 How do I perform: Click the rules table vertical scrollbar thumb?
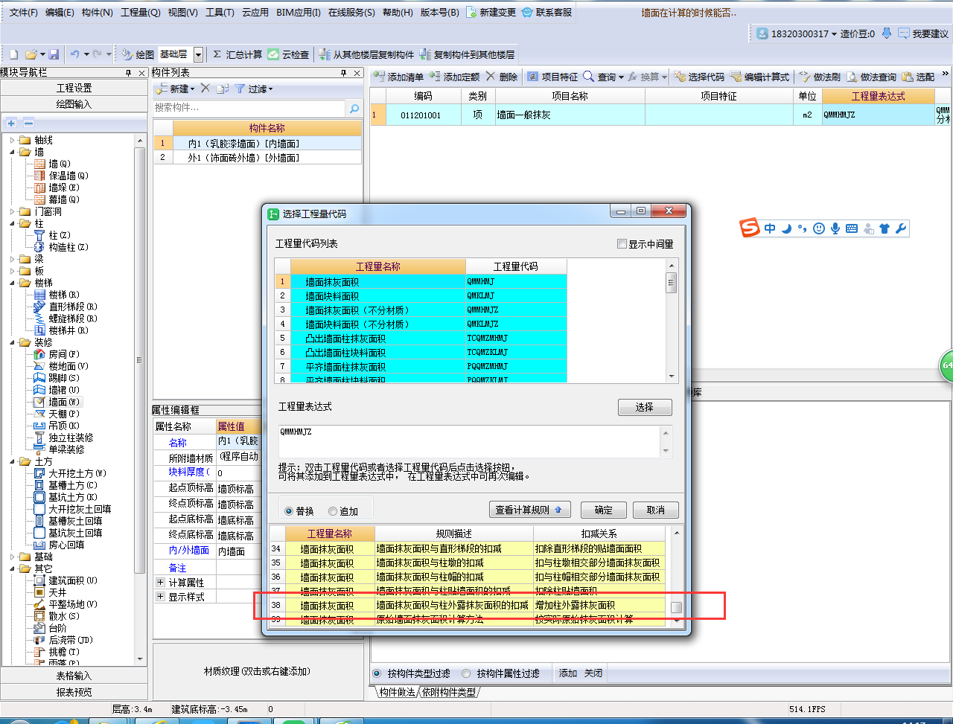click(676, 607)
